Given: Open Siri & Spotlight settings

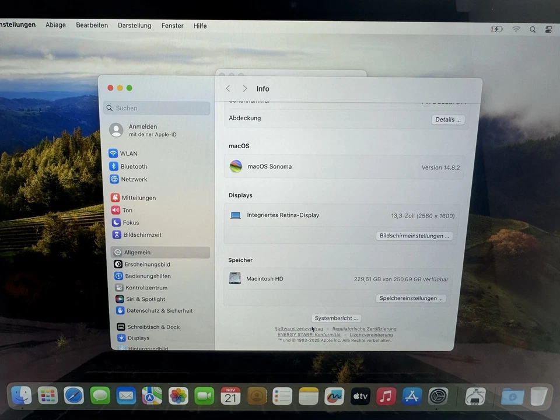Looking at the screenshot, I should click(x=141, y=299).
